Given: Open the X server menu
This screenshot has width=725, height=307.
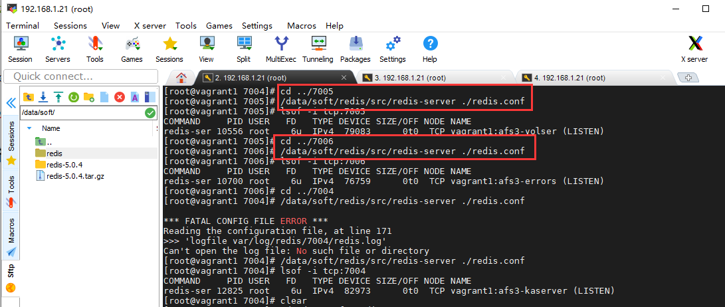Looking at the screenshot, I should [x=150, y=26].
